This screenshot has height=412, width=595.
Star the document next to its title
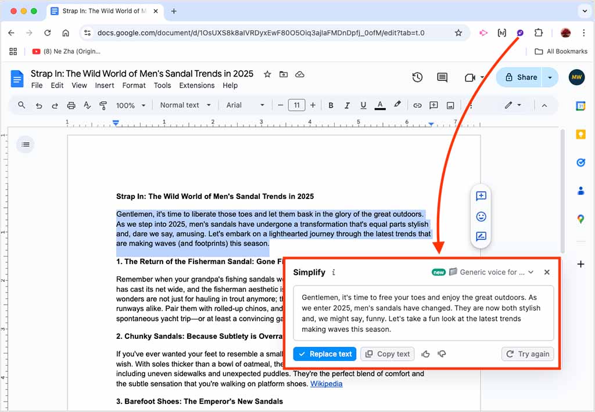pos(267,74)
